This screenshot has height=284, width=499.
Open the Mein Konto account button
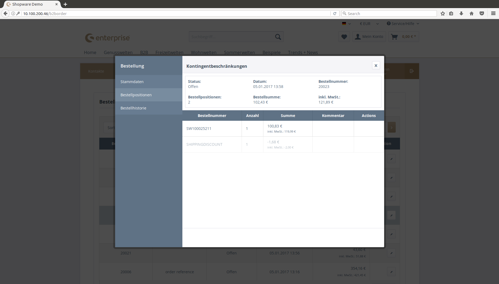pyautogui.click(x=369, y=37)
